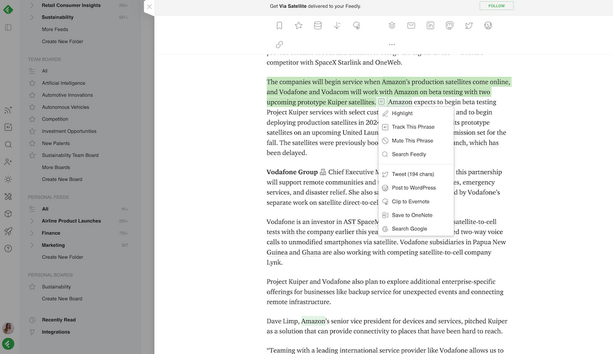Share the article to LinkedIn
The height and width of the screenshot is (354, 613).
430,25
